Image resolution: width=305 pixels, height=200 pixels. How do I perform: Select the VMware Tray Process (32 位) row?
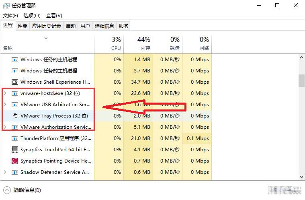click(106, 116)
